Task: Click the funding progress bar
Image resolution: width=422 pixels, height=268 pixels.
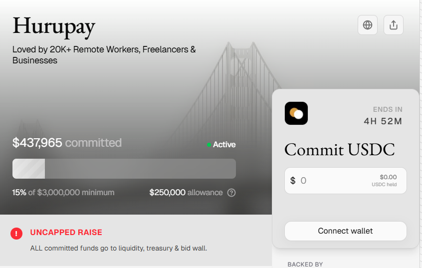Action: (x=124, y=169)
